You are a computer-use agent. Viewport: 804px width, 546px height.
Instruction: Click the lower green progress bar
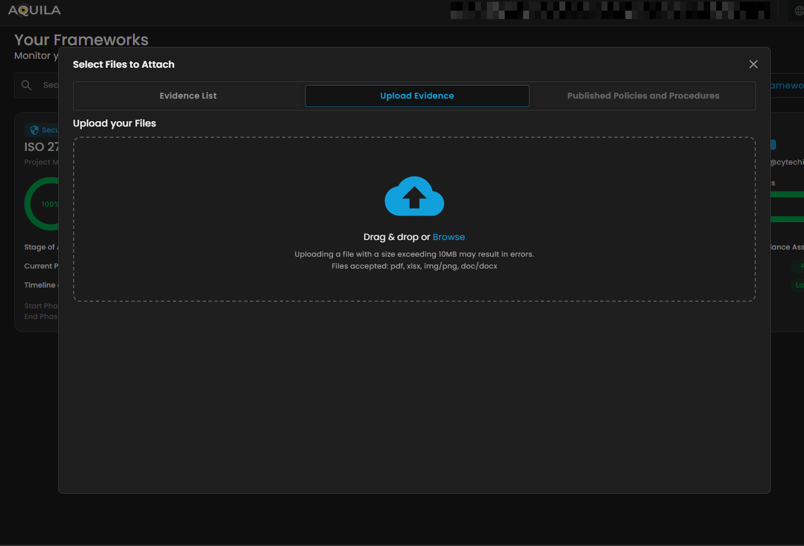(787, 219)
